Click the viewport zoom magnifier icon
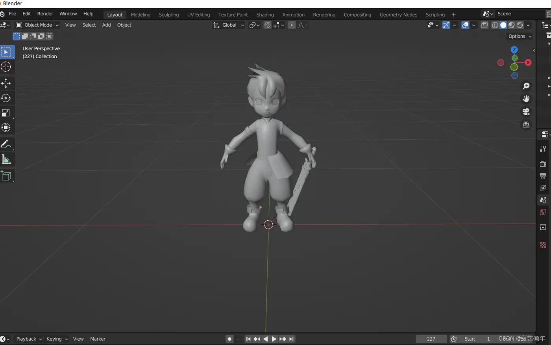551x345 pixels. [x=526, y=86]
